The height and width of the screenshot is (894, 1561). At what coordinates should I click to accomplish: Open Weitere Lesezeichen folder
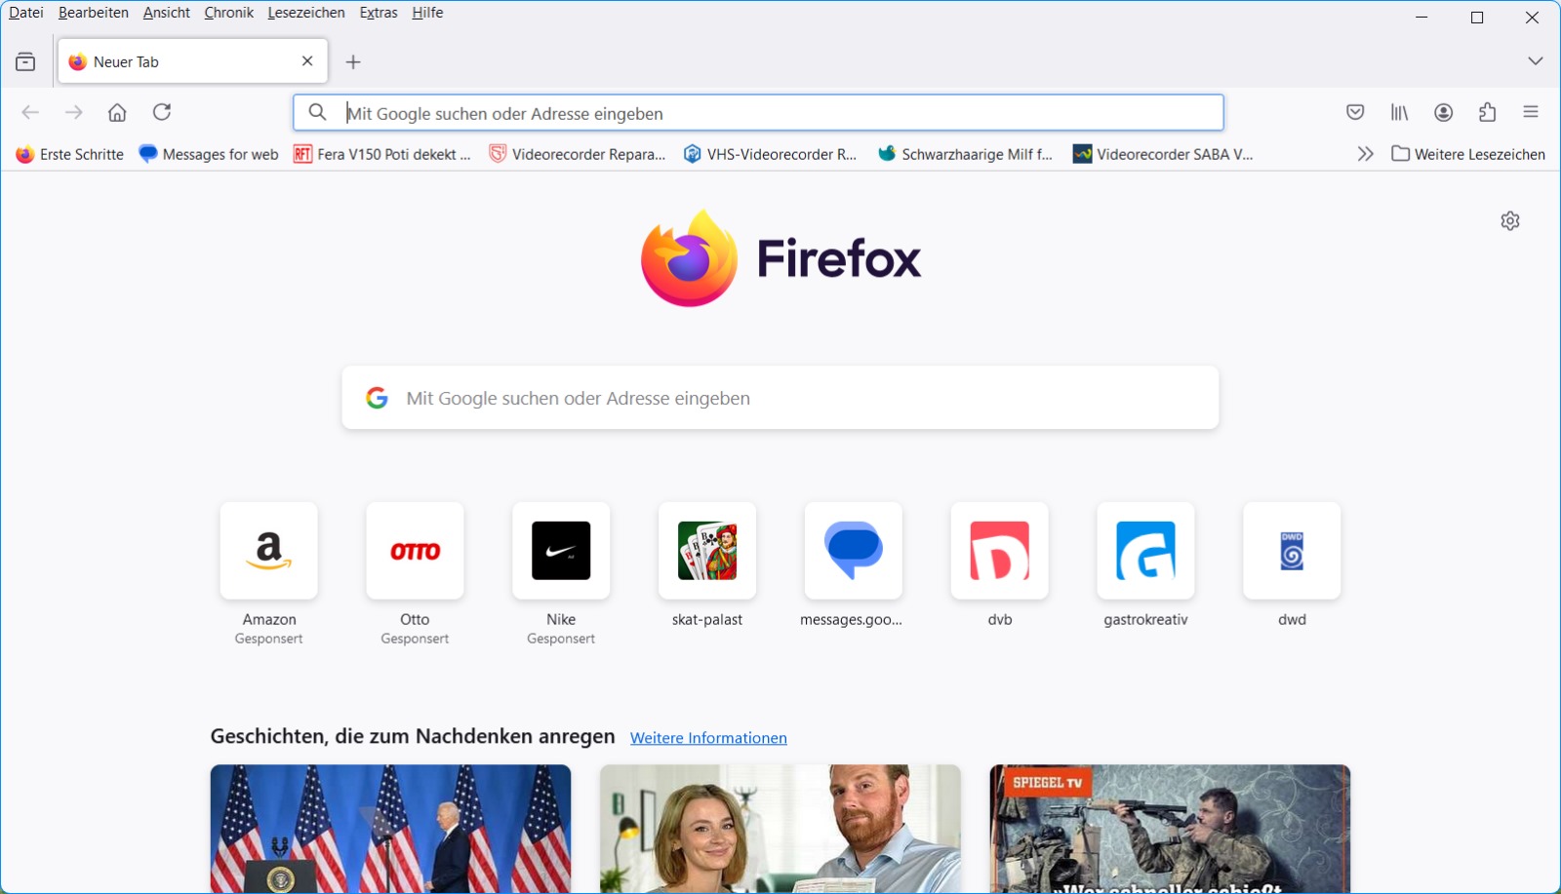(x=1468, y=154)
